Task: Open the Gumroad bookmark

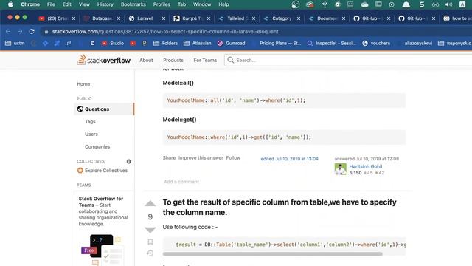Action: [x=231, y=43]
